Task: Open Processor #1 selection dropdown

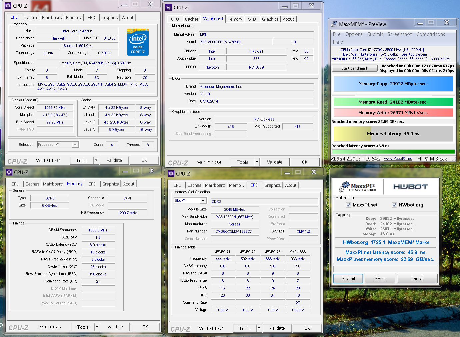Action: pyautogui.click(x=75, y=145)
